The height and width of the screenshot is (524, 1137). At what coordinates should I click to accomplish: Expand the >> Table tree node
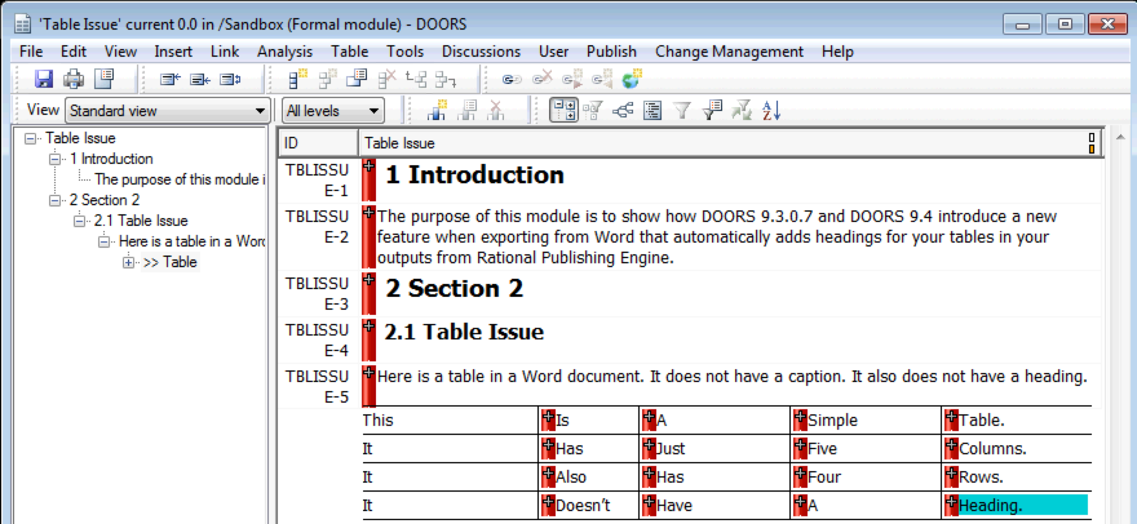pos(128,262)
